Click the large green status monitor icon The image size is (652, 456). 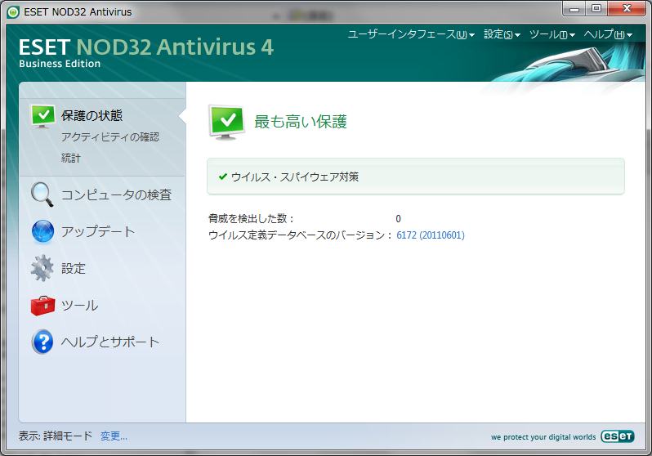[226, 123]
